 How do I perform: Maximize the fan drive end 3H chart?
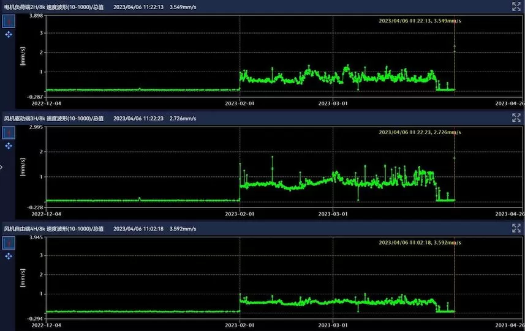516,117
